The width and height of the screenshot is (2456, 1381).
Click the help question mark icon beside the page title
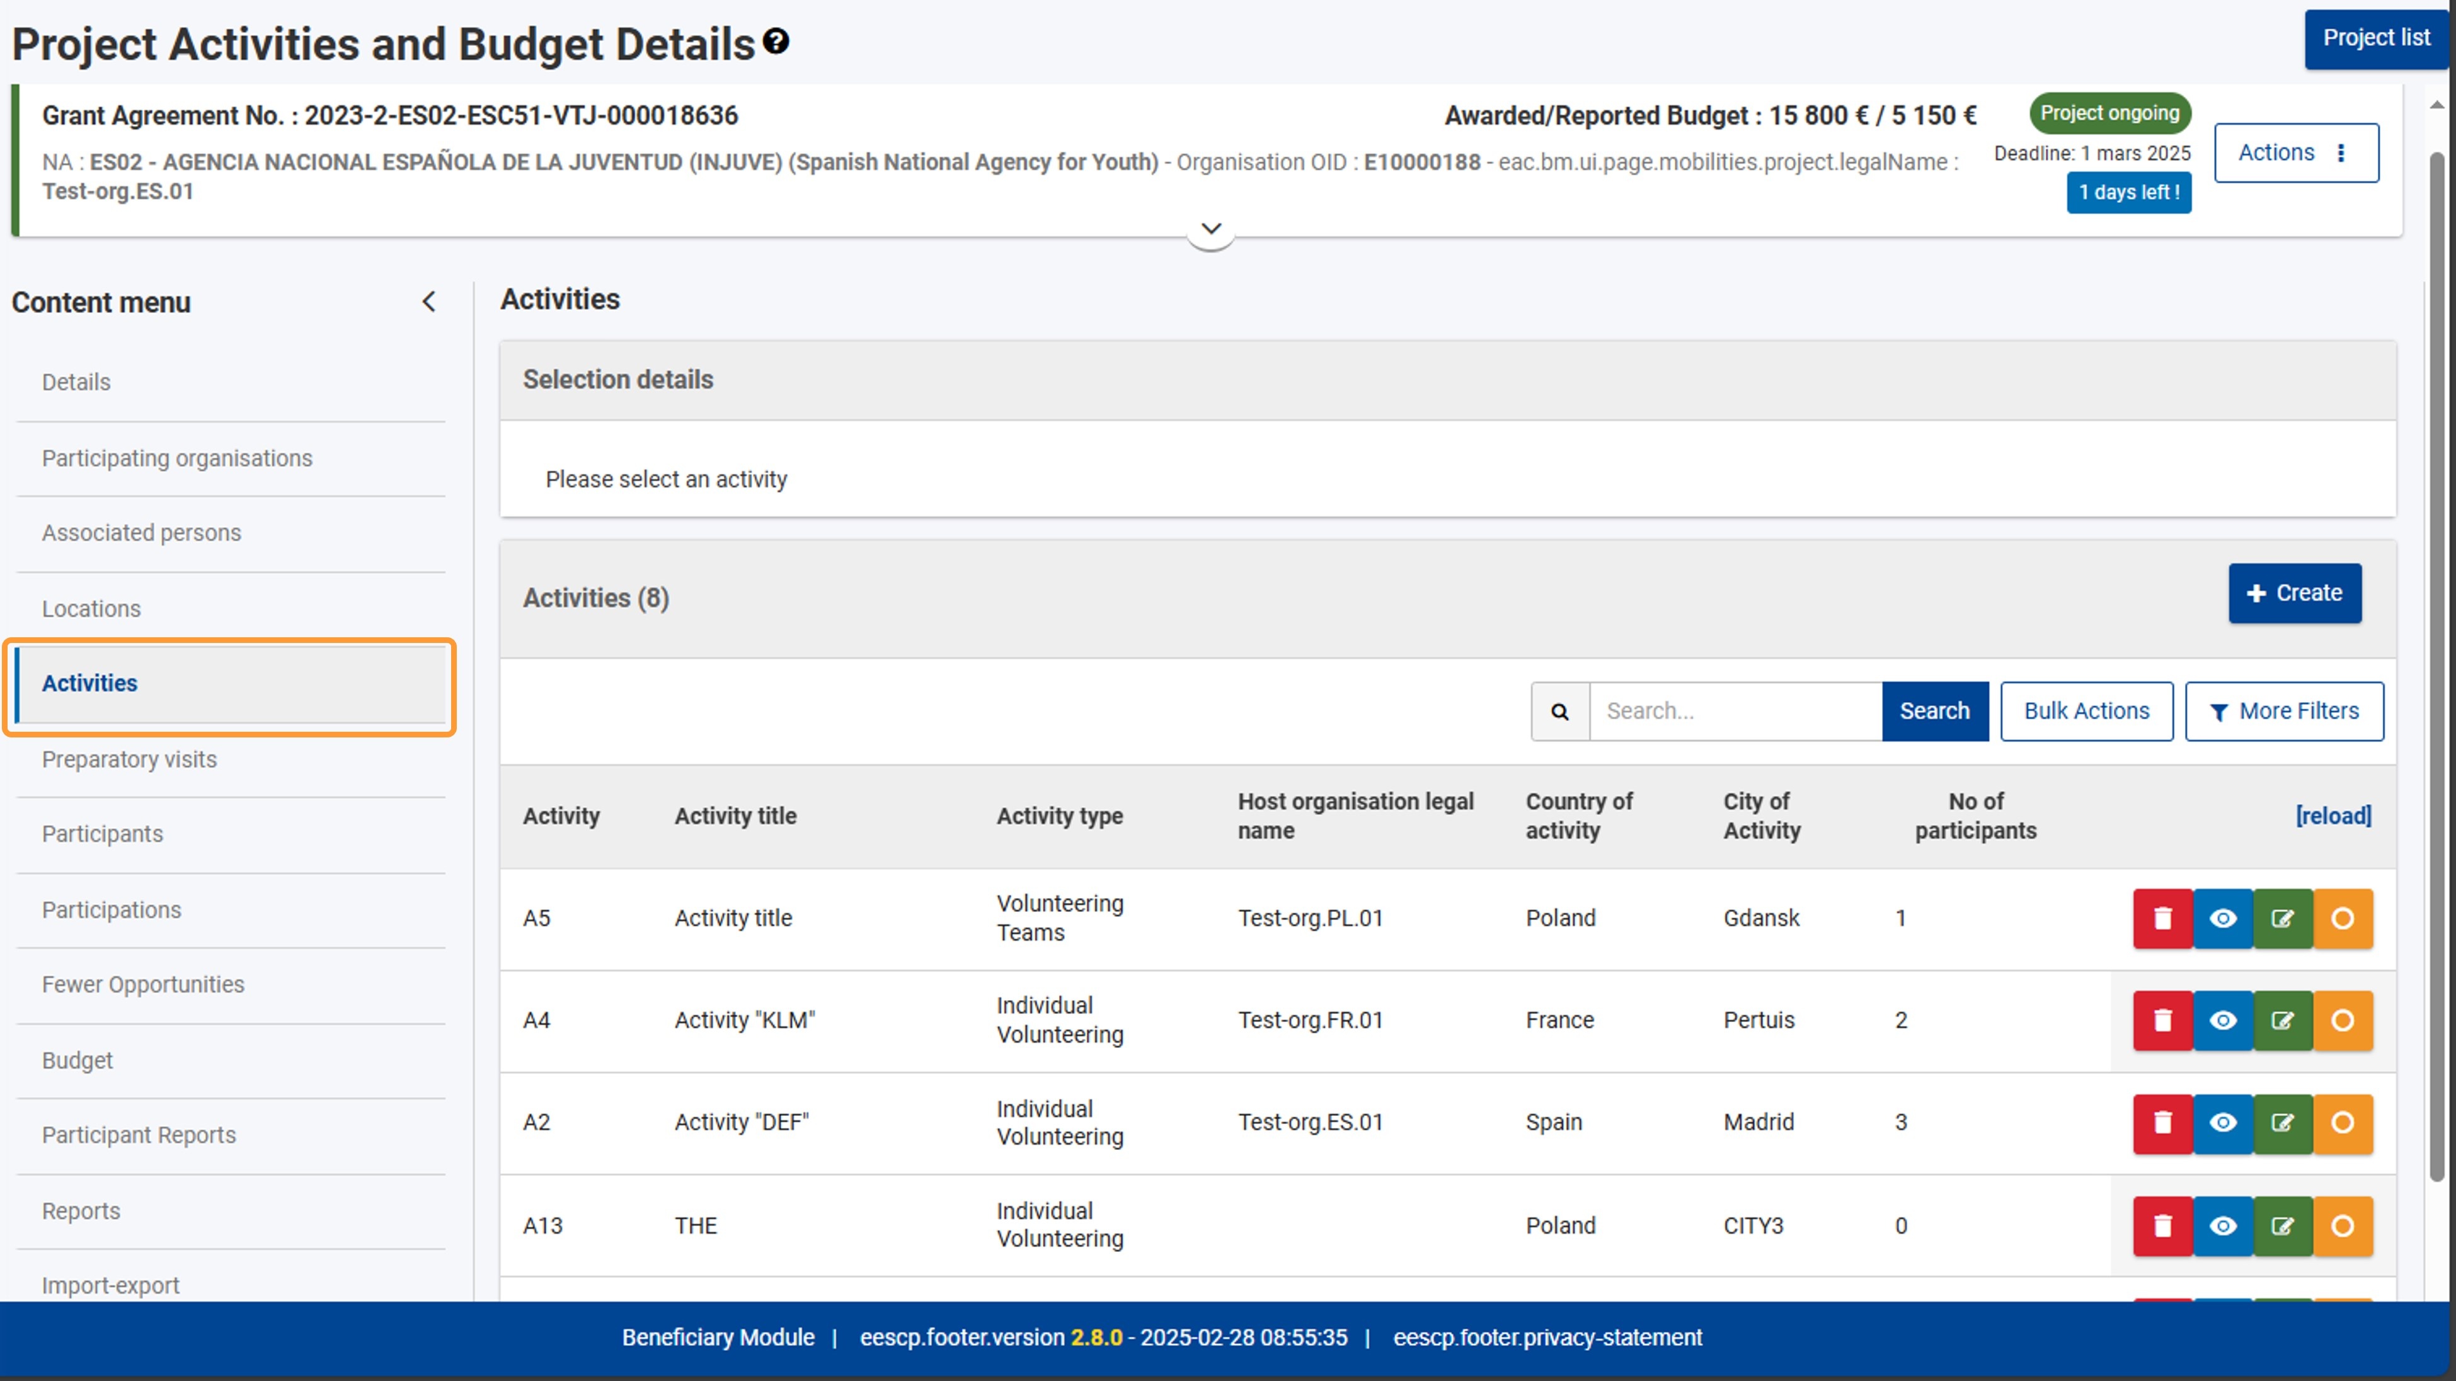[x=776, y=41]
